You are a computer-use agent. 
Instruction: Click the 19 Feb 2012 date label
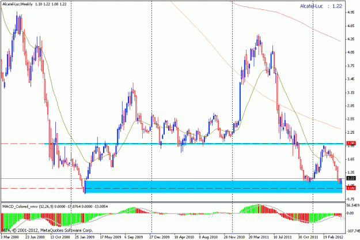pyautogui.click(x=333, y=237)
